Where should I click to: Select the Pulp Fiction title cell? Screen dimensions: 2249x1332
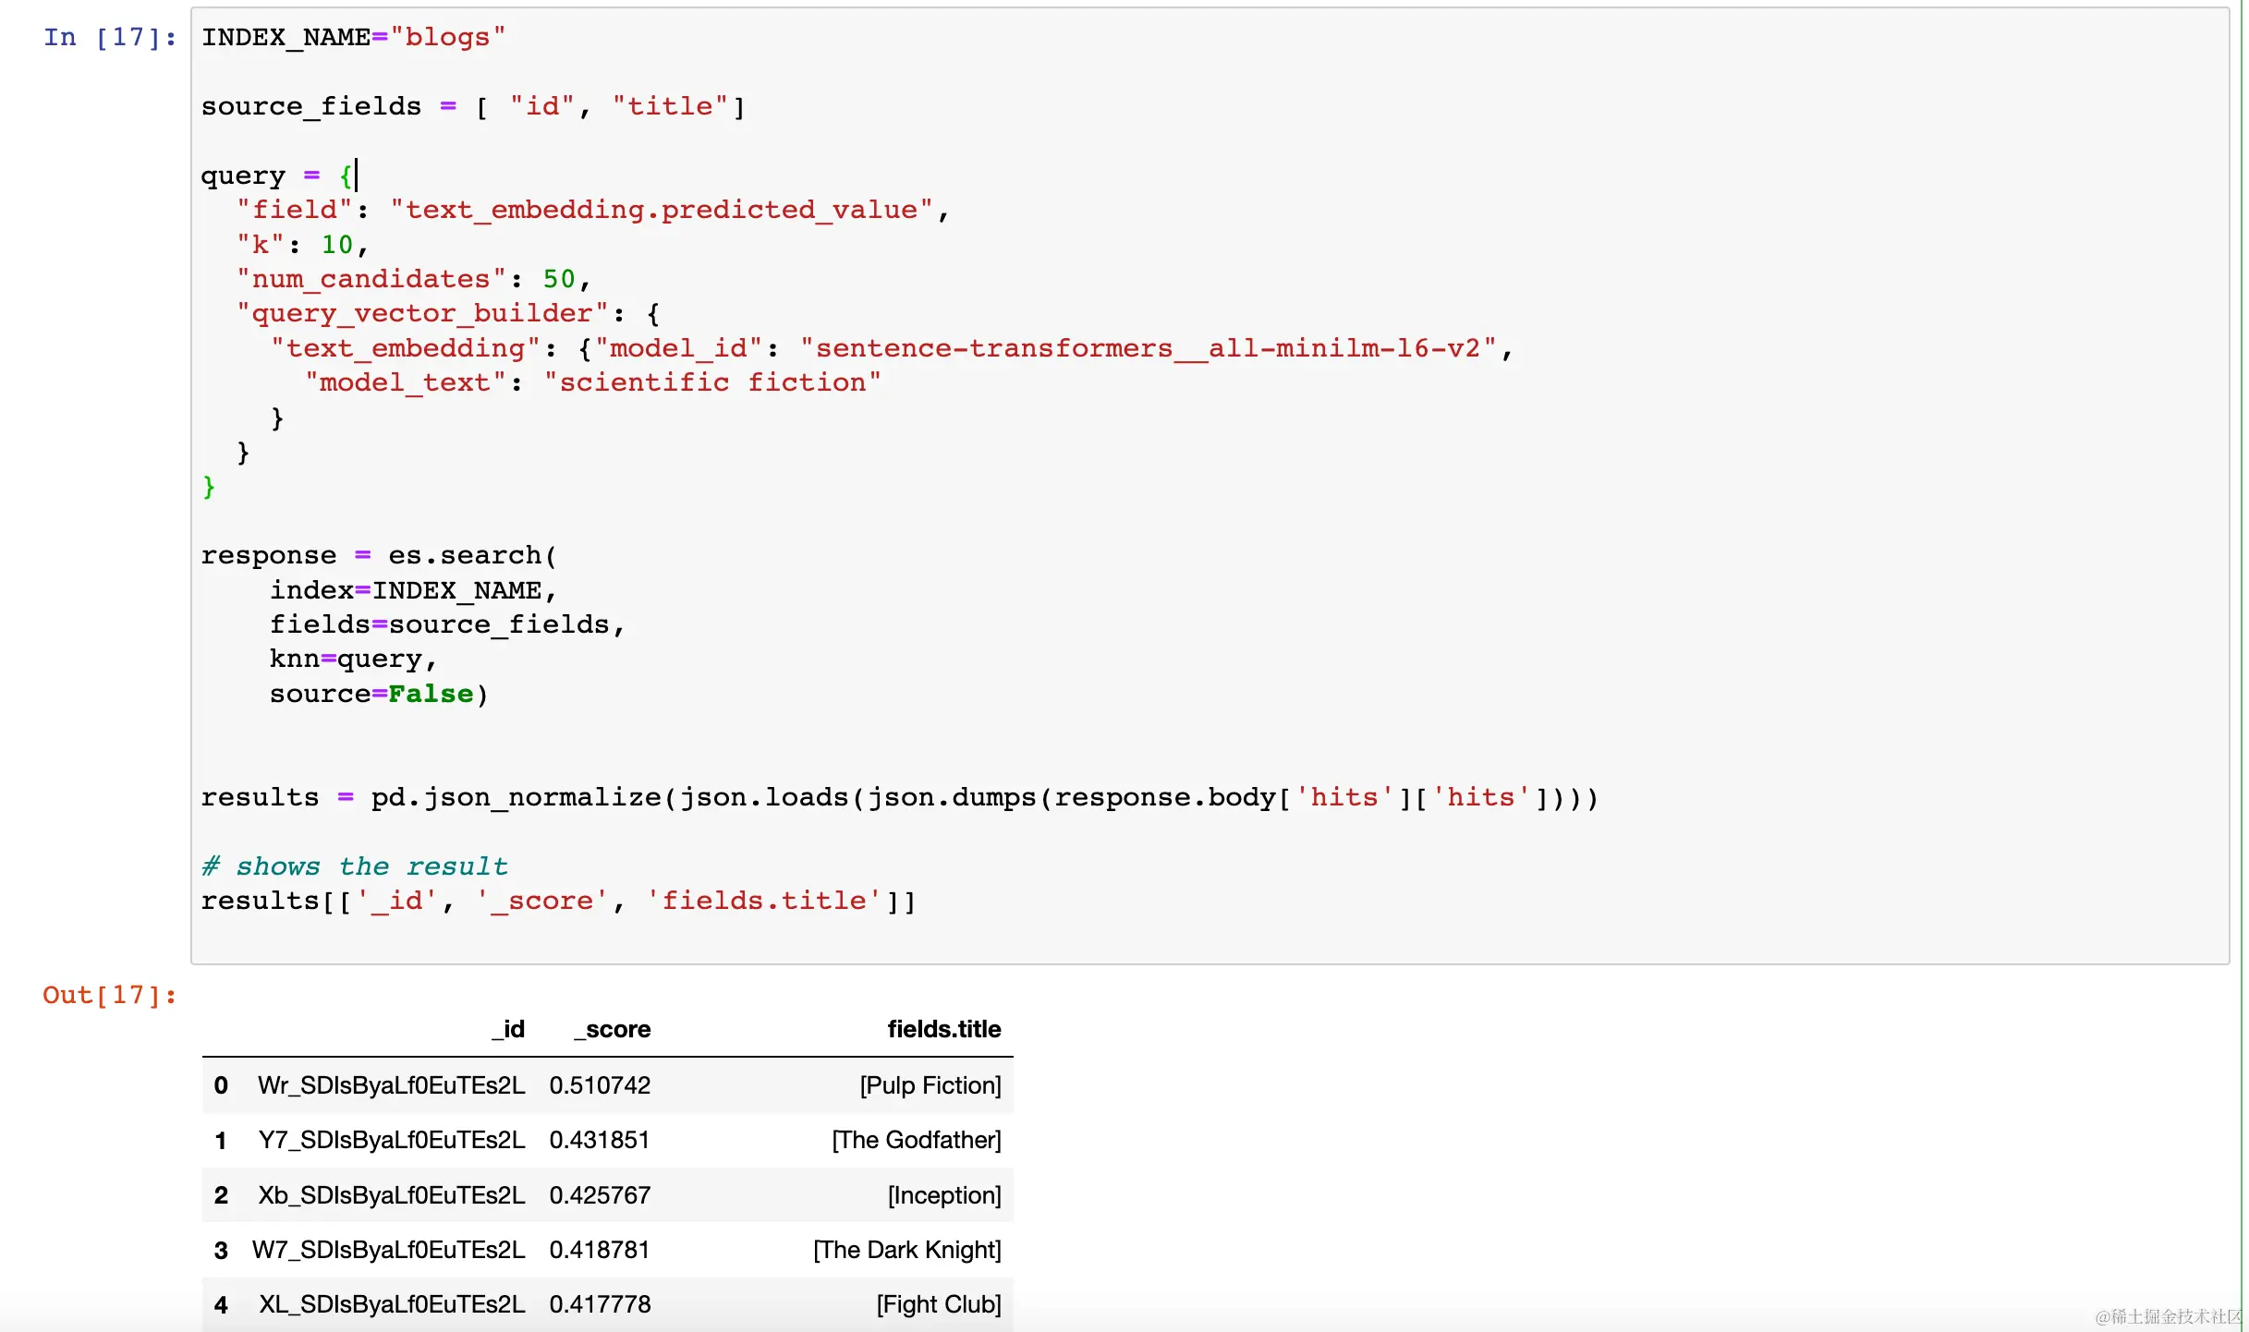pyautogui.click(x=930, y=1085)
